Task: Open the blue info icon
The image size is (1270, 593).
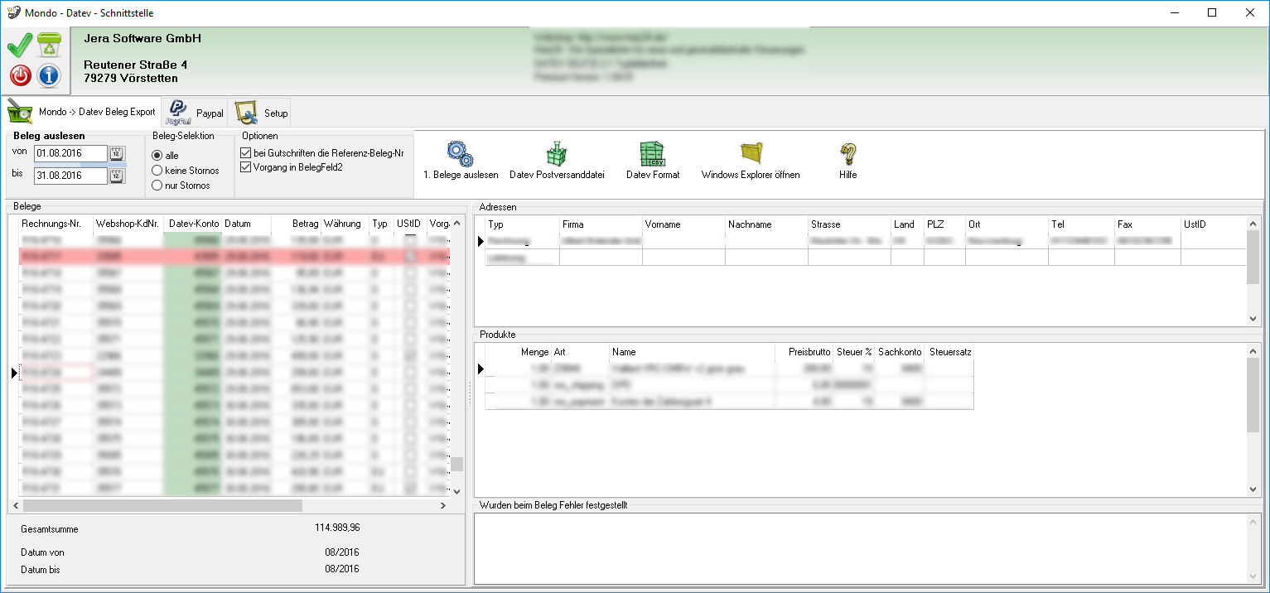Action: (x=50, y=75)
